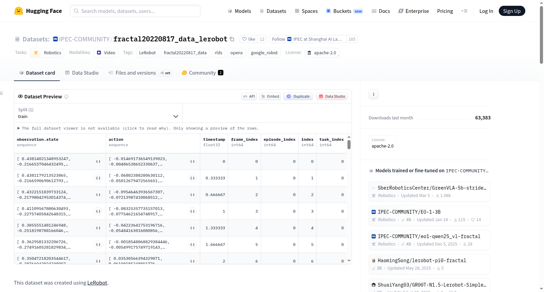Open the IPEC-COMMUNITY/eo1-qwen25_vl-fractal model card
544x292 pixels.
click(x=429, y=240)
